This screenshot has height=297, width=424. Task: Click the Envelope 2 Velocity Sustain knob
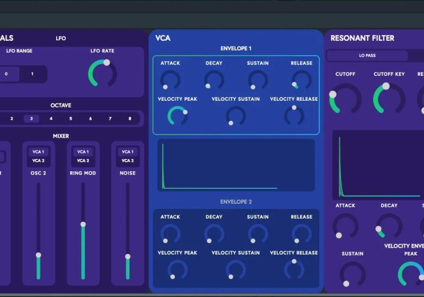point(235,269)
